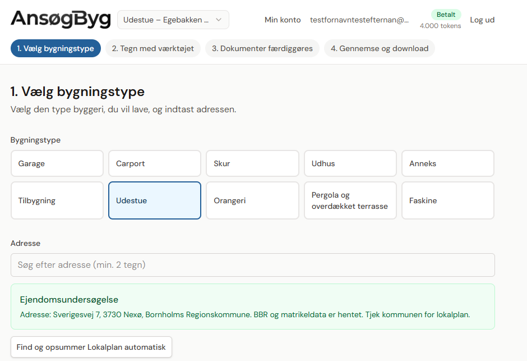Pick the Faskine option
The height and width of the screenshot is (361, 527).
click(x=447, y=200)
